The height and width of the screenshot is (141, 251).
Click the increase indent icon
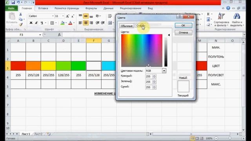(x=103, y=23)
